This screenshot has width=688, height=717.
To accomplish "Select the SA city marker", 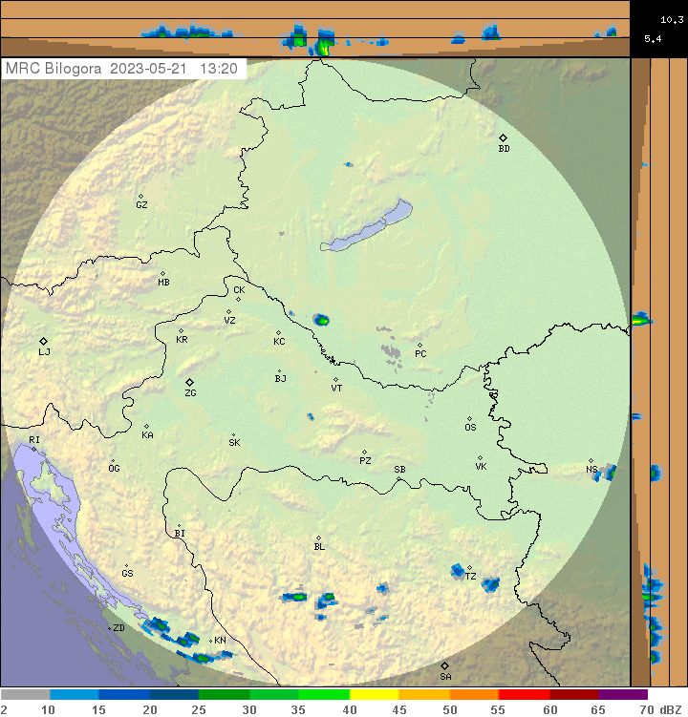I will click(x=444, y=665).
